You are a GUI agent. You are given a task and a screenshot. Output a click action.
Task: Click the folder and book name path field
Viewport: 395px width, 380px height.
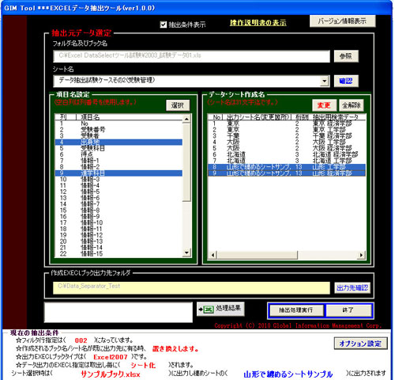191,56
